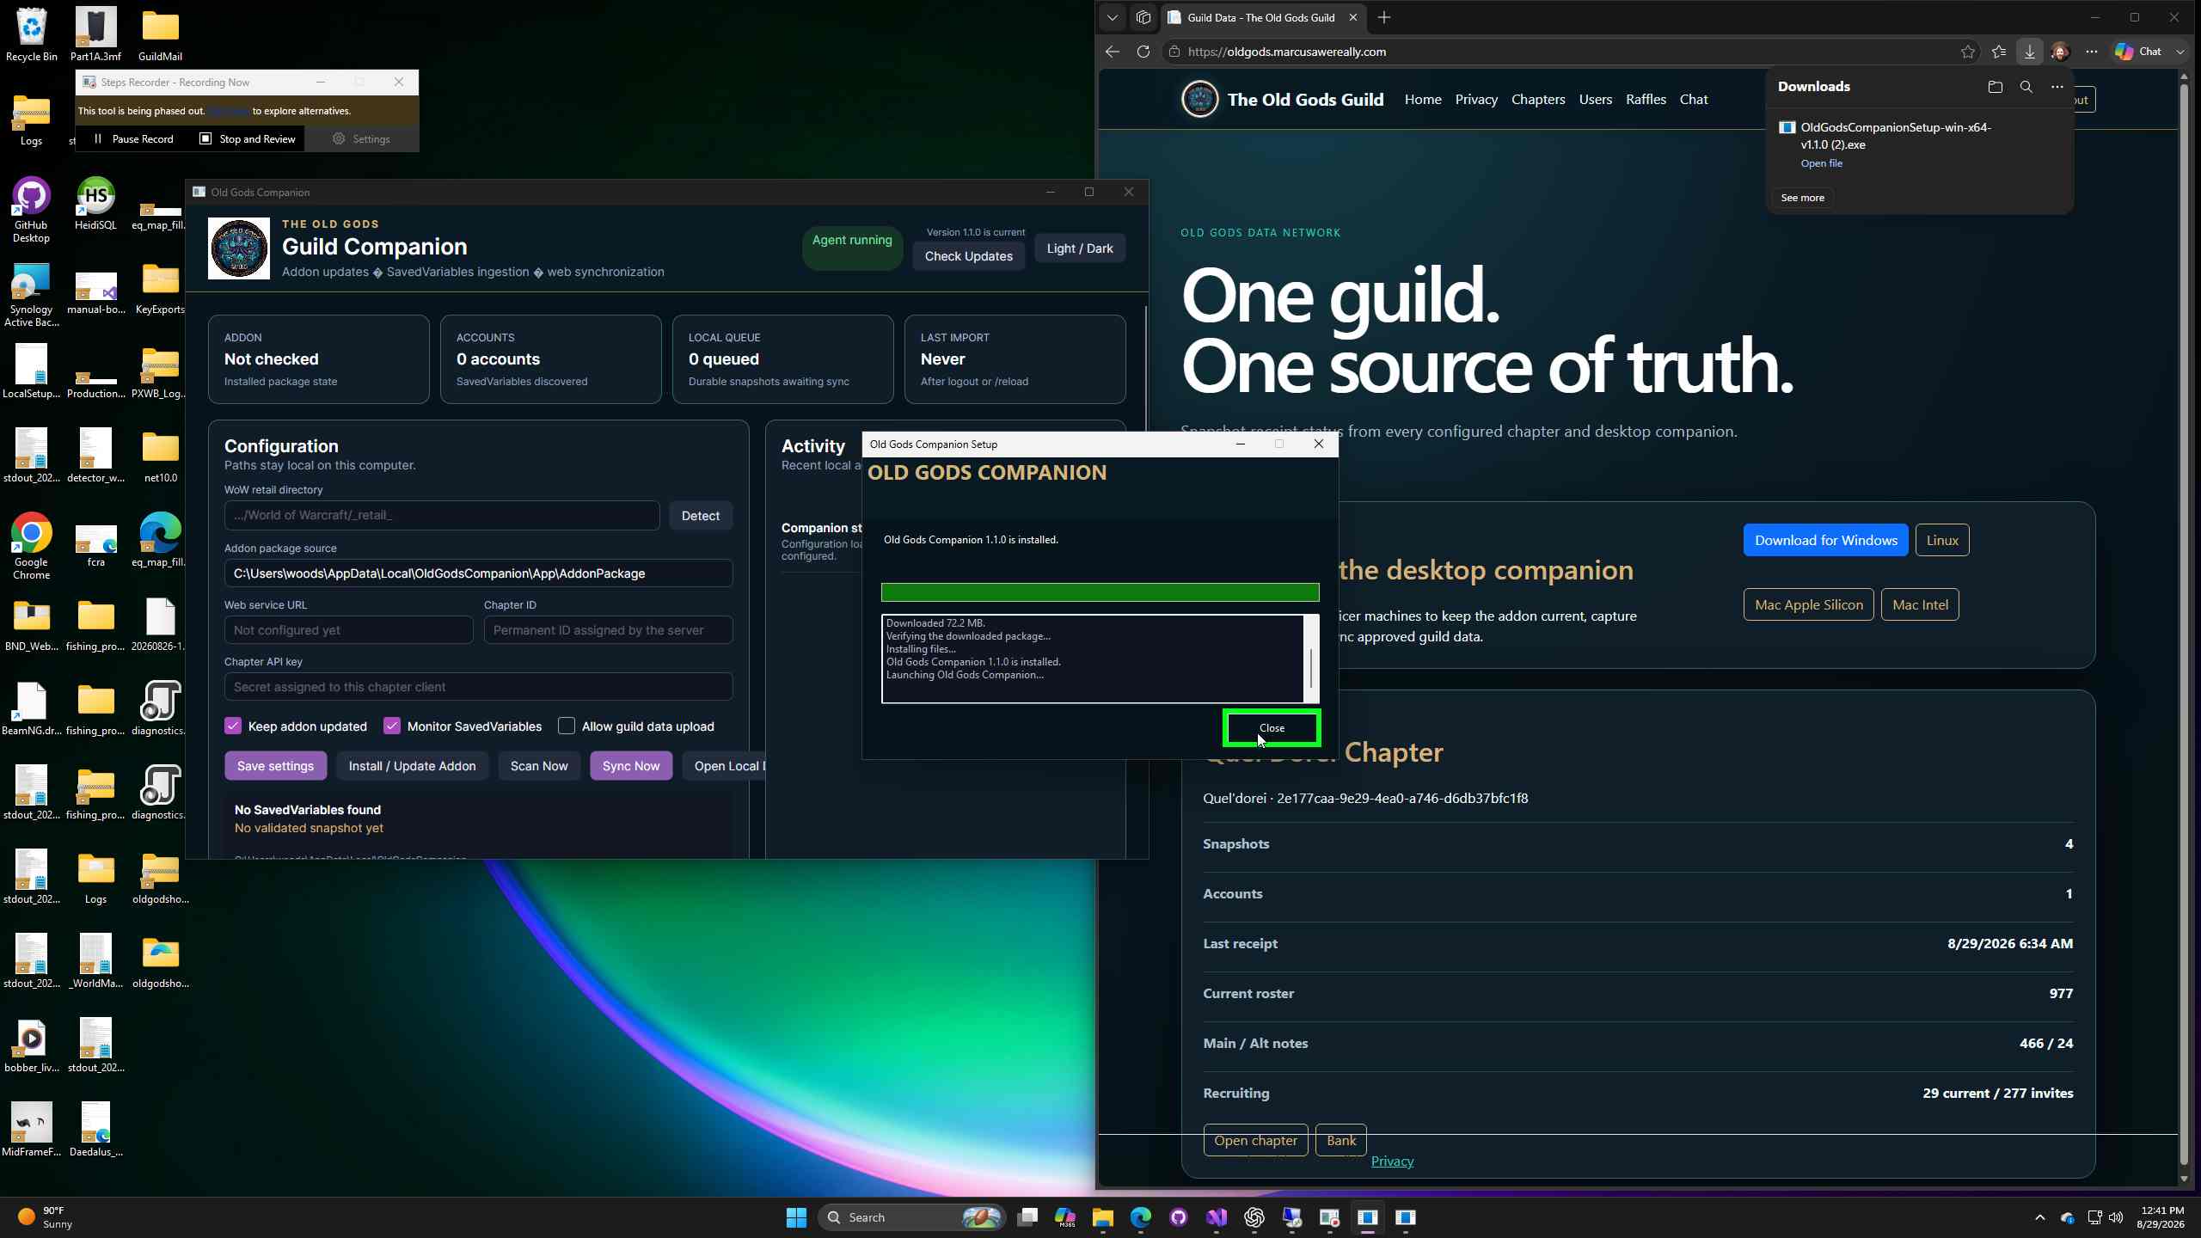Click the browser refresh icon
Image resolution: width=2201 pixels, height=1238 pixels.
point(1143,52)
